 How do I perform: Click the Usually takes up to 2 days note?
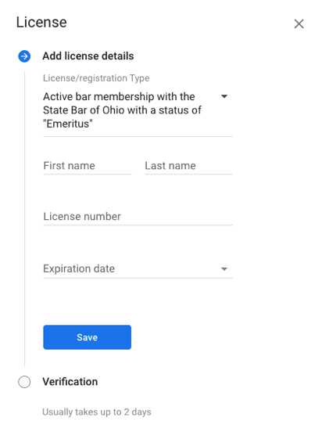coord(97,412)
